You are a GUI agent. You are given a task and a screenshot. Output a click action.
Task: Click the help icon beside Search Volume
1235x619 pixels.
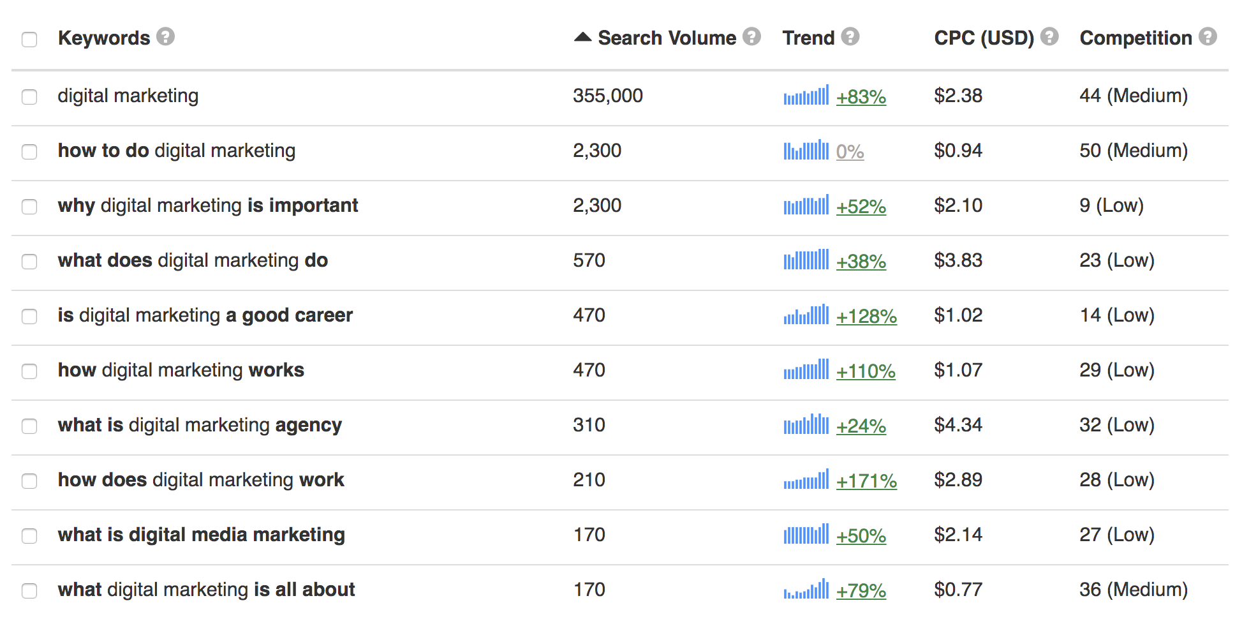752,37
